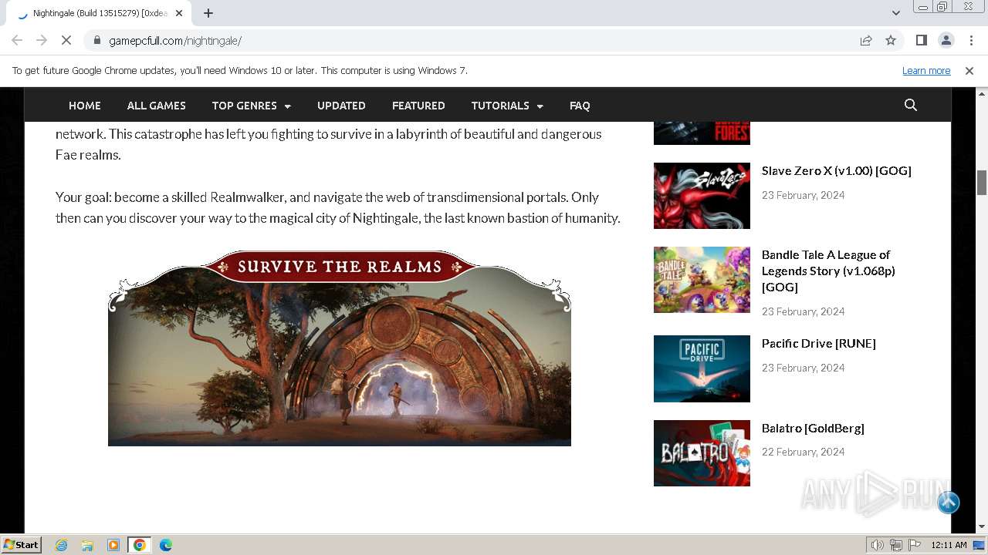Screen dimensions: 988x555
Task: Open the FEATURED menu item
Action: point(418,106)
